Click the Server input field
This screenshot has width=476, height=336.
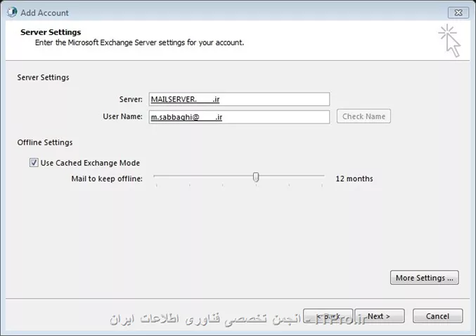click(239, 100)
